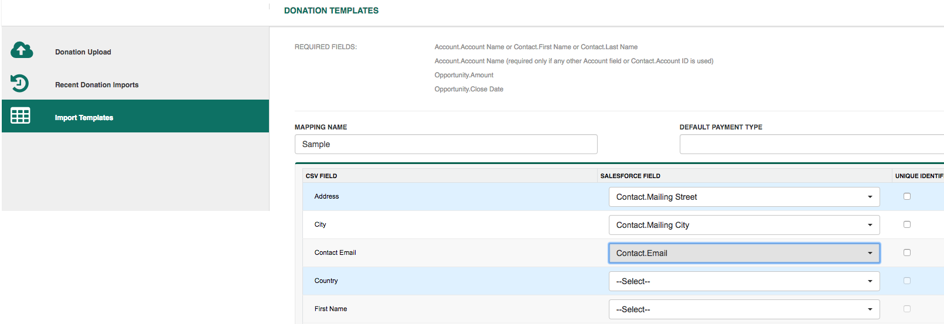
Task: Choose a Salesforce field for Country
Action: coord(744,281)
